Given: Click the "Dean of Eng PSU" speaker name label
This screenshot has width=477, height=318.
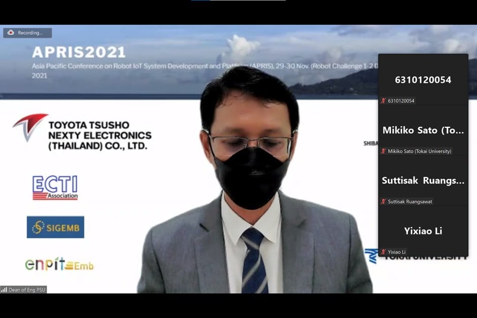Looking at the screenshot, I should [x=27, y=290].
